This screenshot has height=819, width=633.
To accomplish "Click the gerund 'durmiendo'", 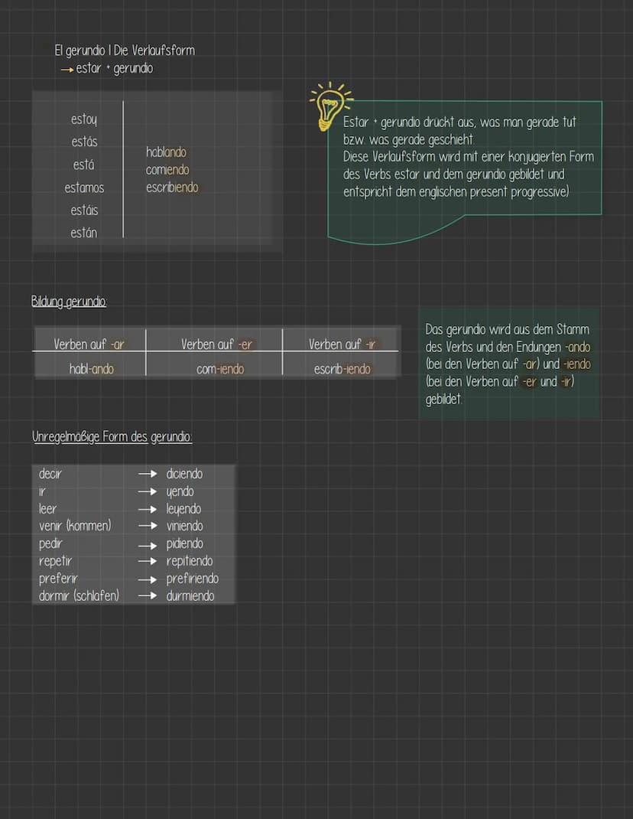I will click(190, 596).
